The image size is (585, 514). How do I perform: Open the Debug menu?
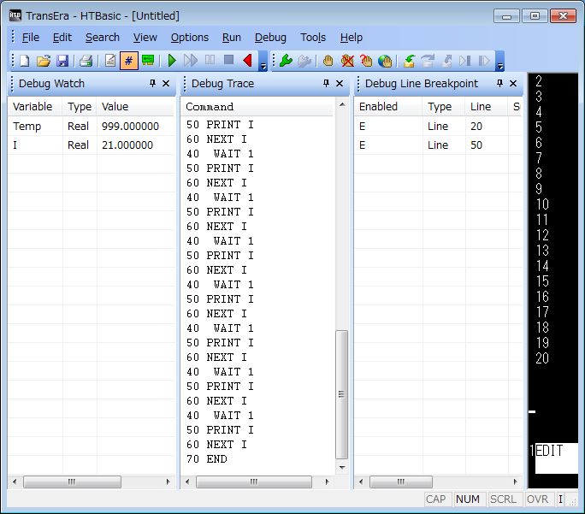click(x=270, y=38)
